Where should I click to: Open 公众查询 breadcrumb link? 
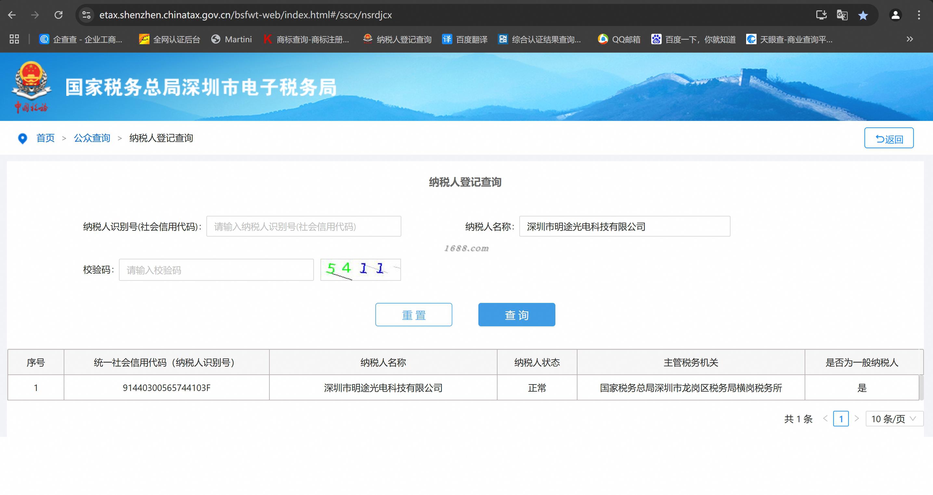pos(92,138)
